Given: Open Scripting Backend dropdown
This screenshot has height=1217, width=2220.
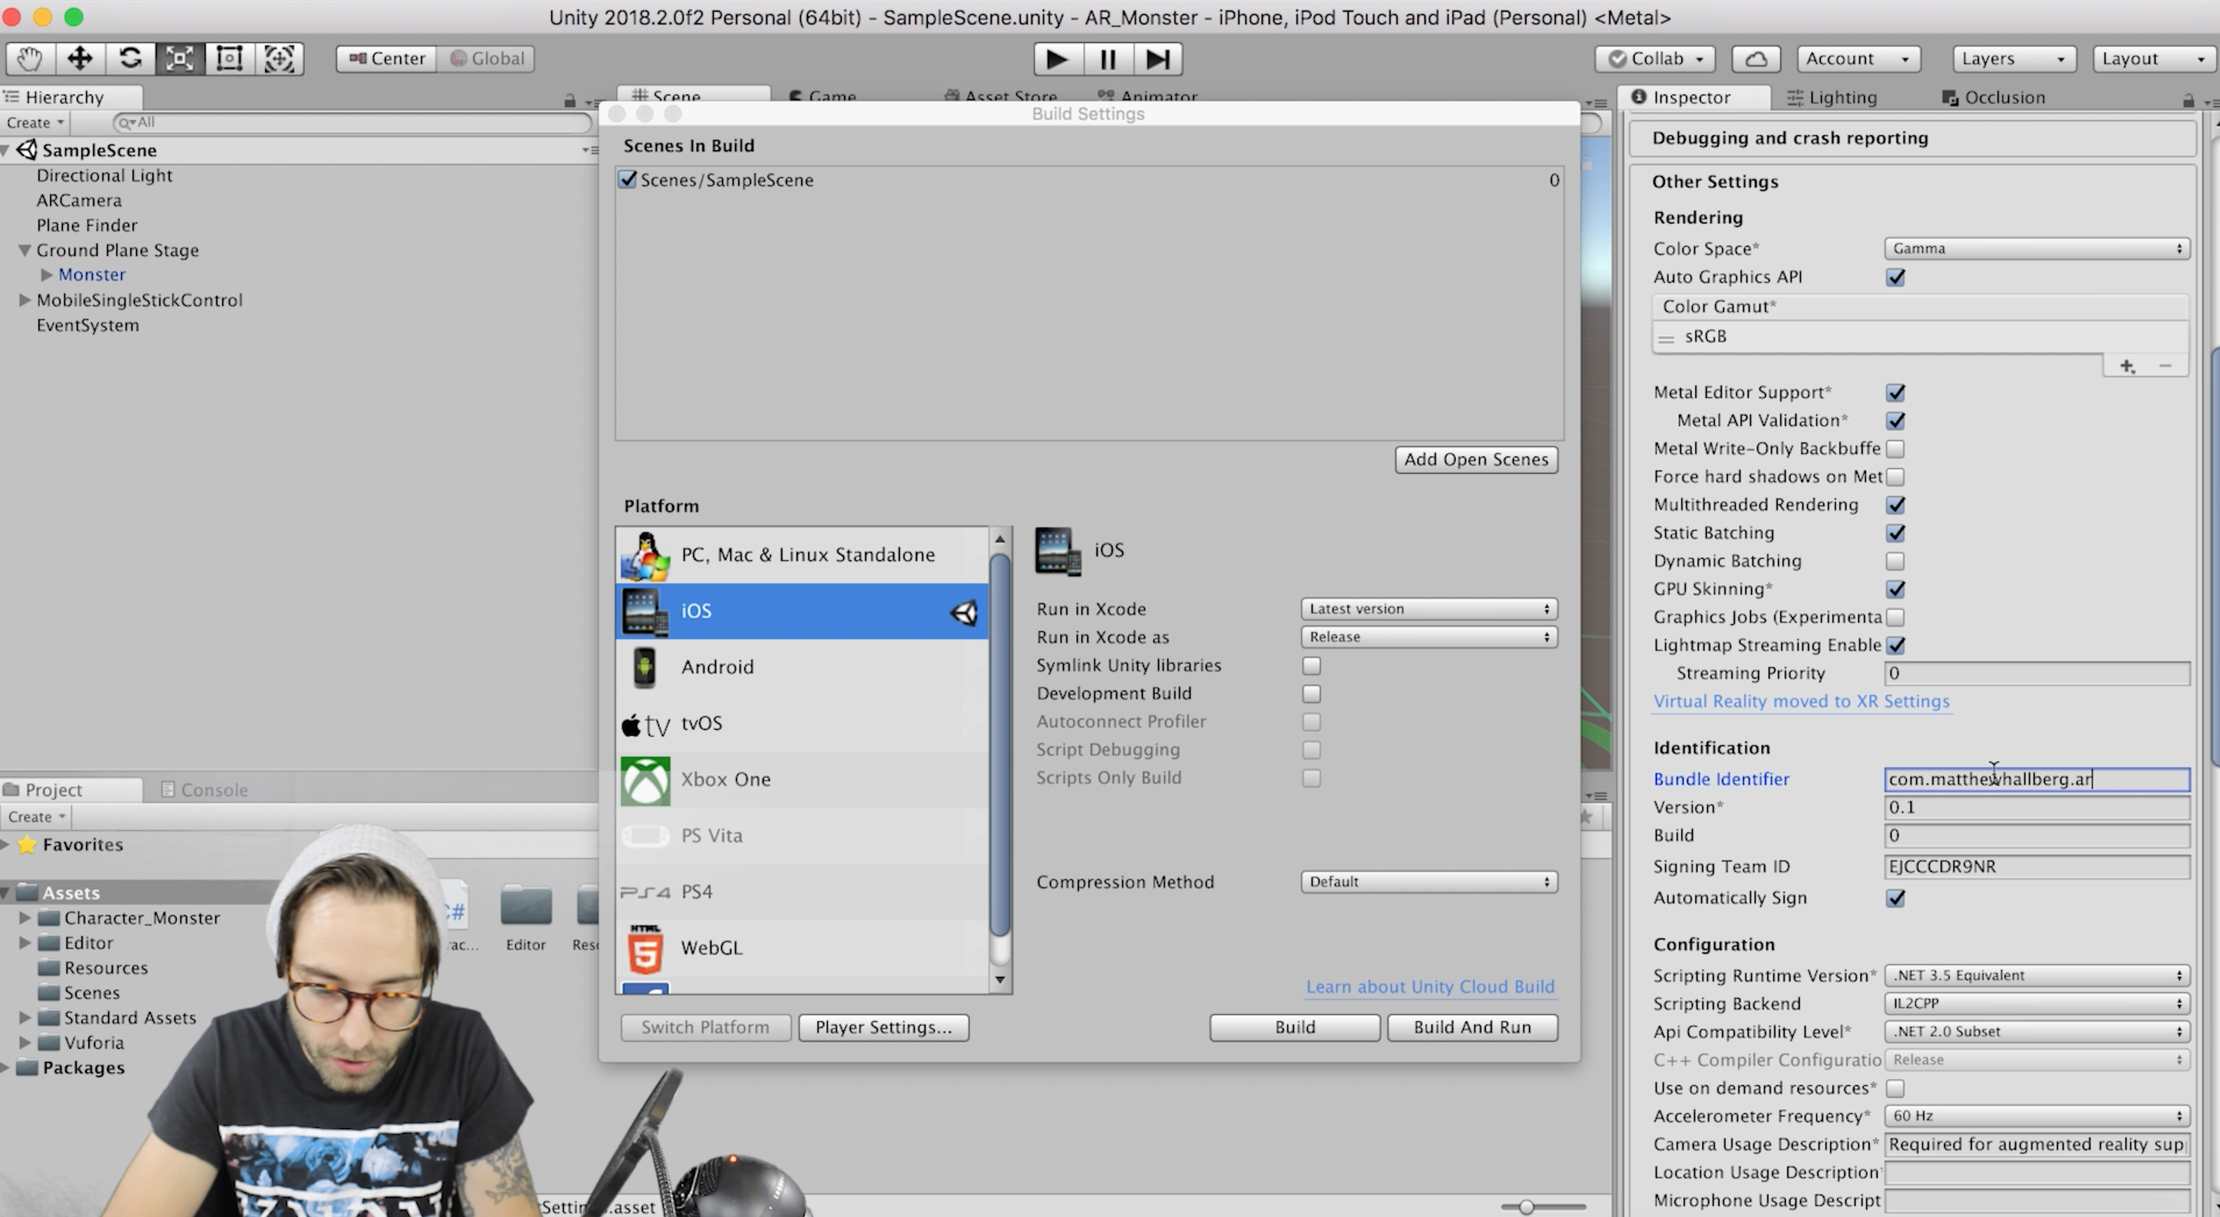Looking at the screenshot, I should click(2037, 1003).
